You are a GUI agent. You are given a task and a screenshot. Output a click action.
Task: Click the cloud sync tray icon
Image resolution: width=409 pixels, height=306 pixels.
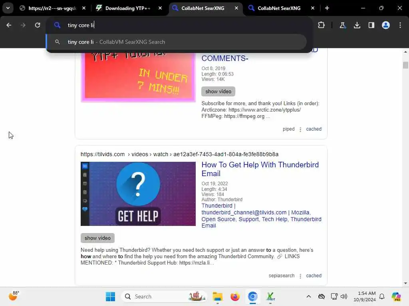[322, 296]
